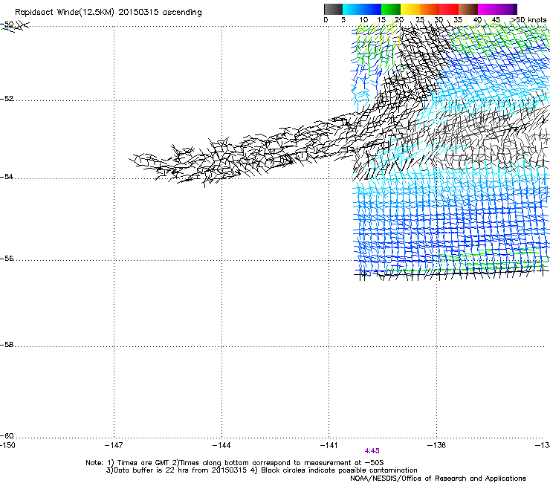This screenshot has height=483, width=550.
Task: Click the 'Data buffer is 22 hrs' note line
Action: (x=262, y=470)
